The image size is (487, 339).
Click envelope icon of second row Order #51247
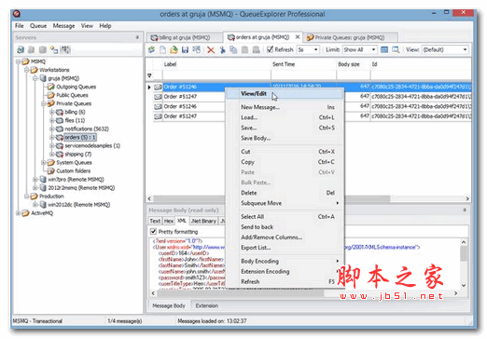point(158,97)
